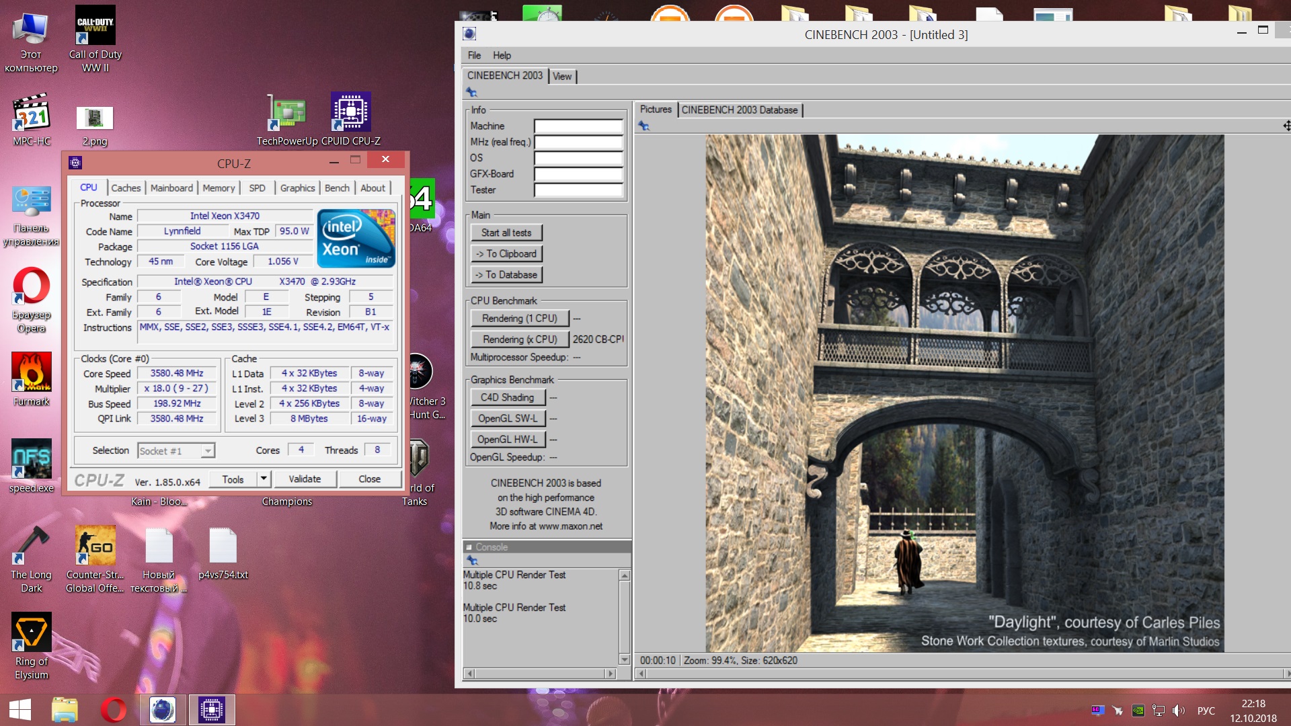Expand the Tools dropdown arrow in CPU-Z
The width and height of the screenshot is (1291, 726).
point(264,479)
